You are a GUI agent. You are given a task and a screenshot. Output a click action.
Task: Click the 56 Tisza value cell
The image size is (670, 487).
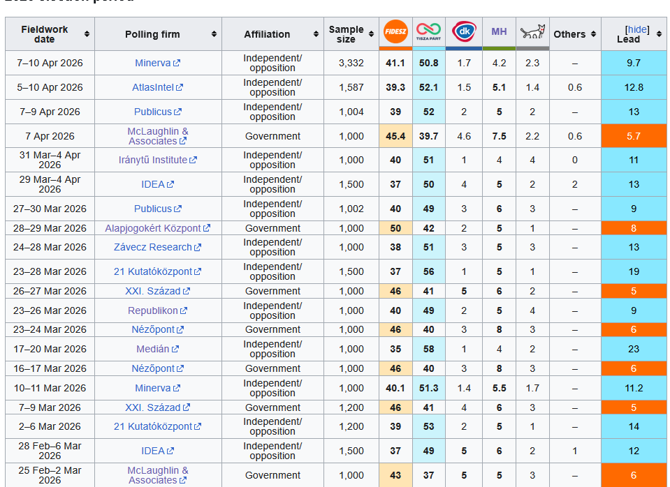[x=428, y=271]
